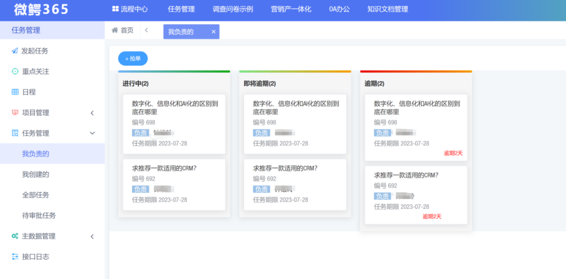
Task: Click the 主数据管理 gears icon
Action: [15, 236]
